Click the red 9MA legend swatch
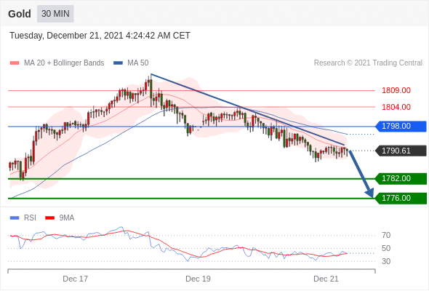Viewport: 429px width, 291px height. (x=49, y=218)
